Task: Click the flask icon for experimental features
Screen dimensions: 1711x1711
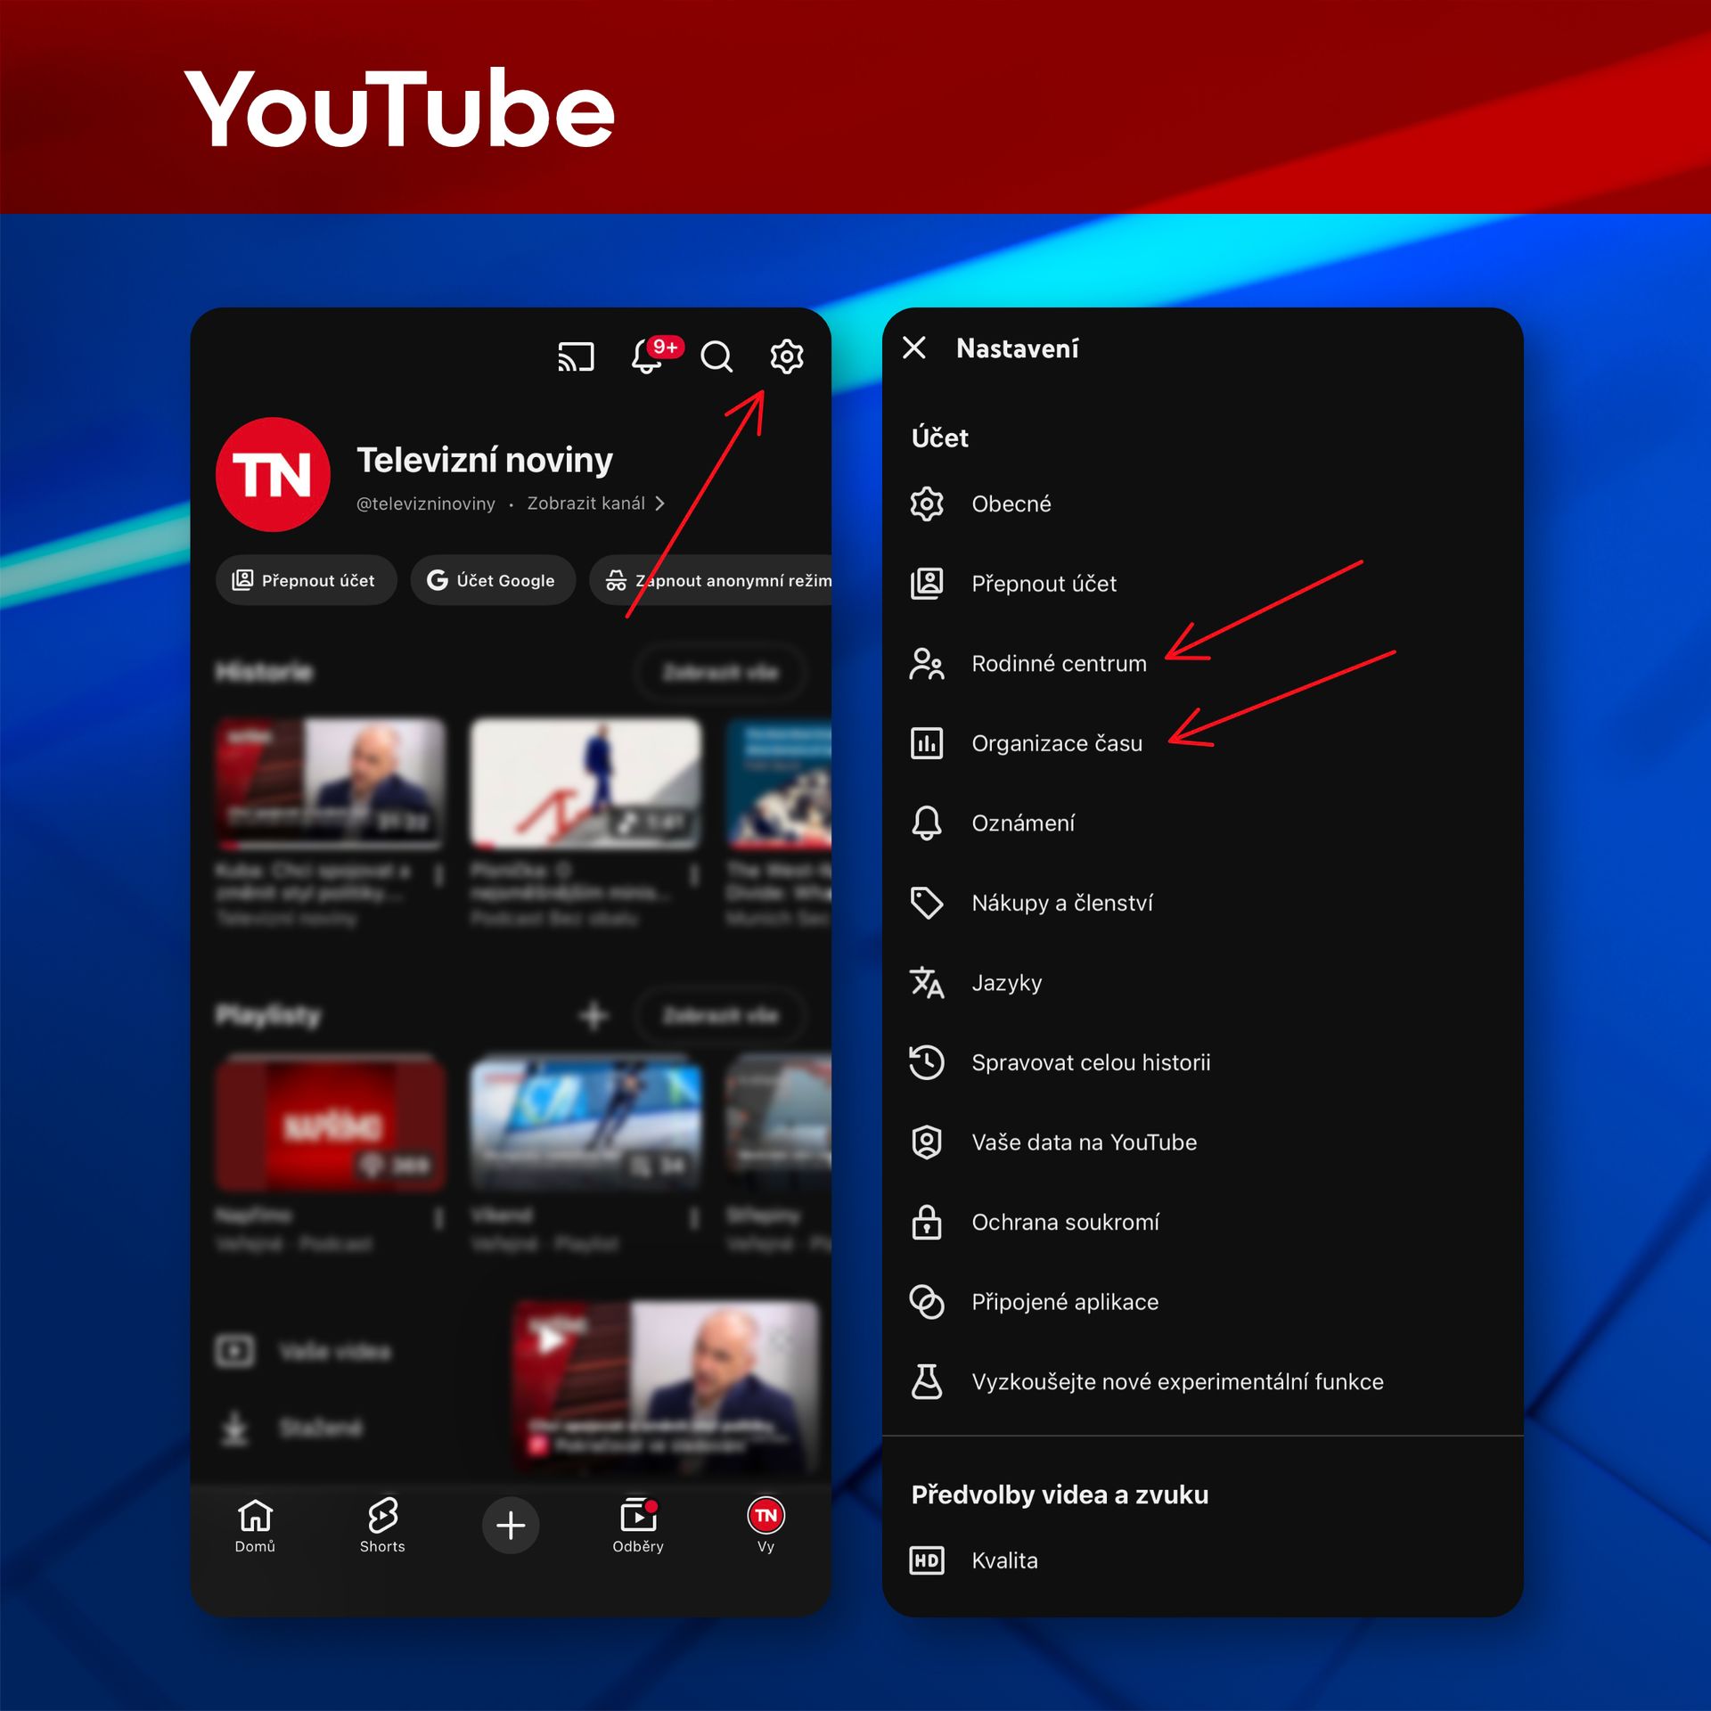Action: coord(927,1381)
